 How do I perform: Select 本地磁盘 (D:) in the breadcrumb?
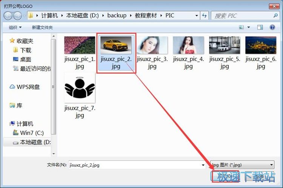82,15
